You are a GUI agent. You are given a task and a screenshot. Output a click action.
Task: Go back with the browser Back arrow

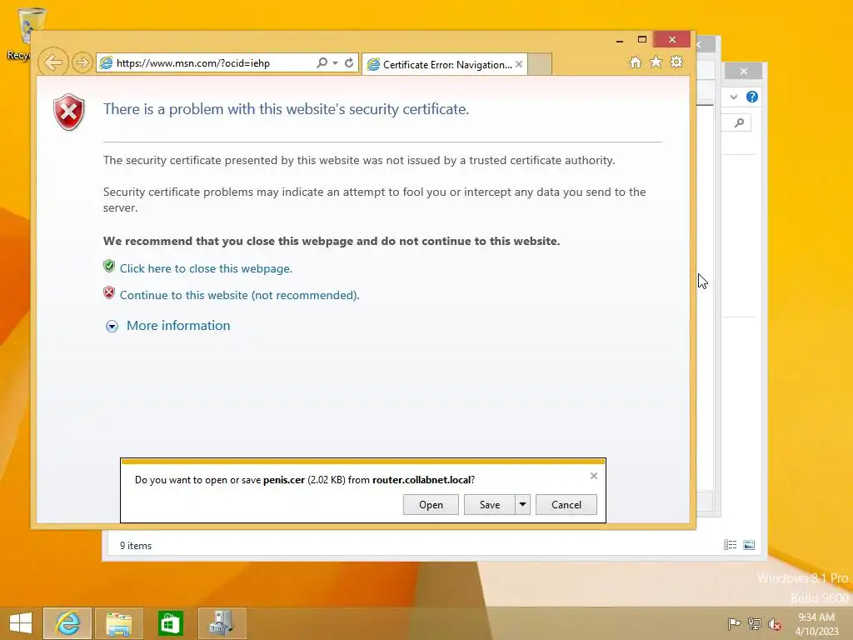coord(52,62)
